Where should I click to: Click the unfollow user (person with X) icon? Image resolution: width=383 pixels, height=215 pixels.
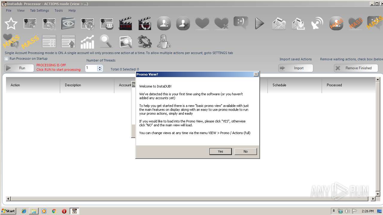[x=183, y=23]
